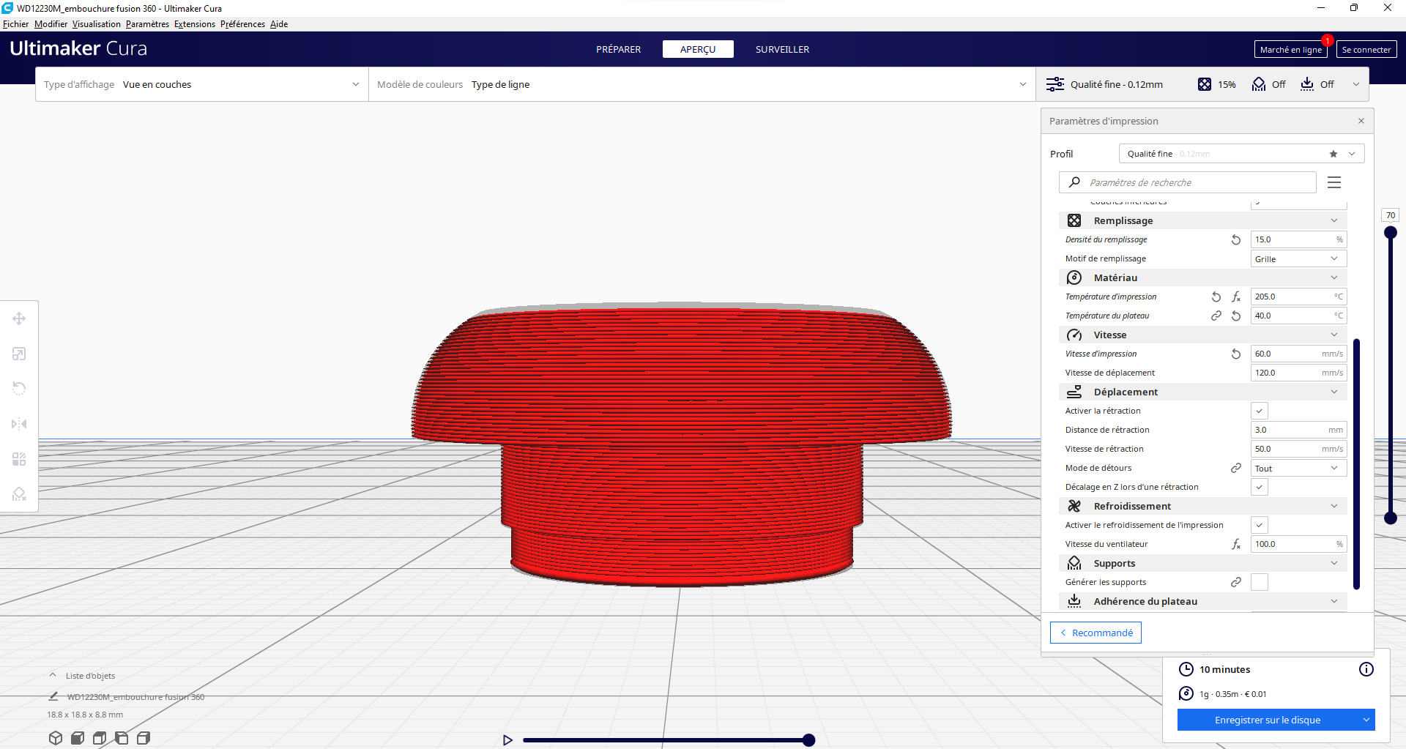The width and height of the screenshot is (1406, 749).
Task: Click the favorite star in Profil selector
Action: [1334, 154]
